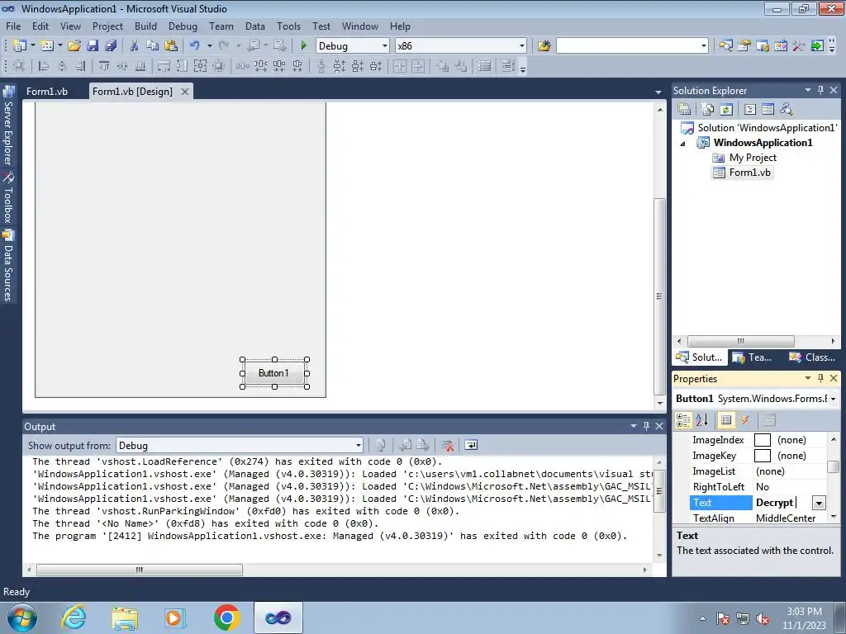The image size is (846, 634).
Task: Open the File menu
Action: click(x=13, y=26)
